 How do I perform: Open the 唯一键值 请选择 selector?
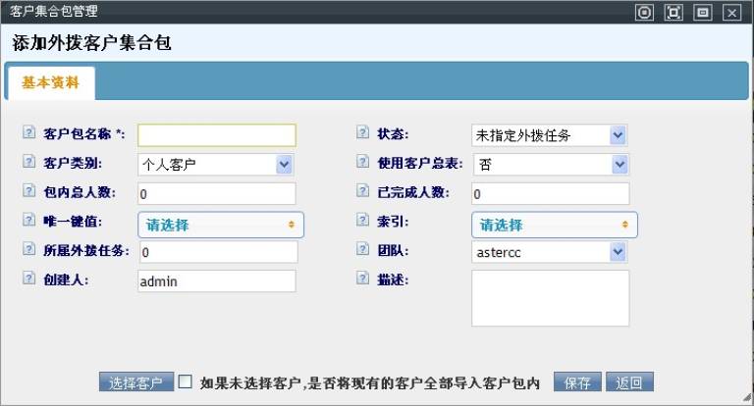tap(220, 225)
